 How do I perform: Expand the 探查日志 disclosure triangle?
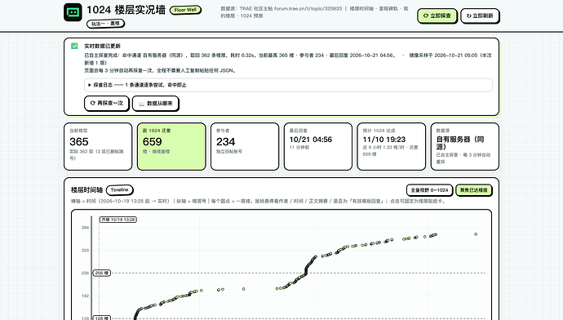tap(90, 85)
